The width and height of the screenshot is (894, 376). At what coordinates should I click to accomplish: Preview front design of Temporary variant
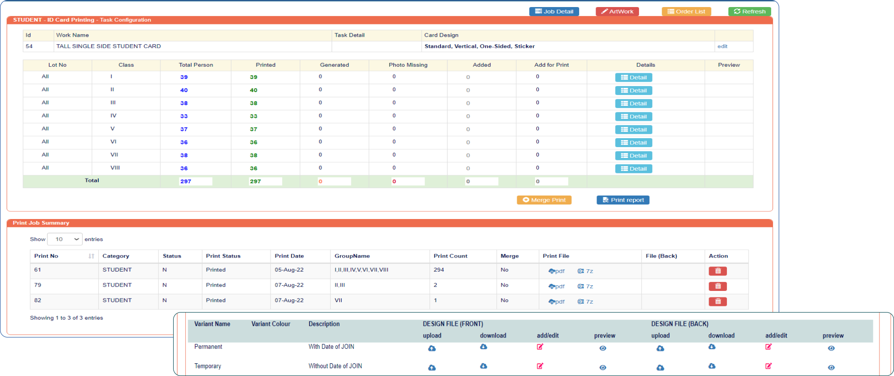(x=603, y=368)
